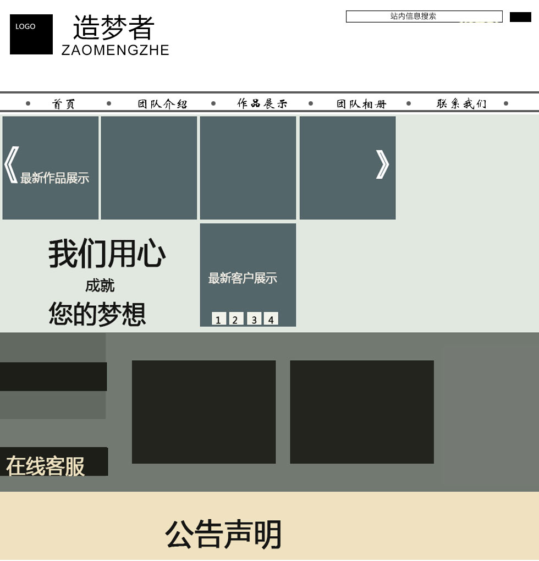Switch to client slide 2
Viewport: 539px width, 561px height.
[x=236, y=318]
